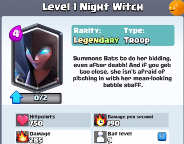
Task: Select the Night Witch card portrait
Action: [x=37, y=58]
